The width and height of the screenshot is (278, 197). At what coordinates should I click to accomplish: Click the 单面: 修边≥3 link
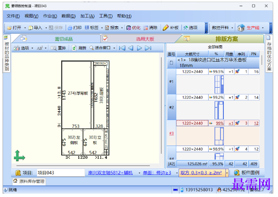click(x=157, y=173)
